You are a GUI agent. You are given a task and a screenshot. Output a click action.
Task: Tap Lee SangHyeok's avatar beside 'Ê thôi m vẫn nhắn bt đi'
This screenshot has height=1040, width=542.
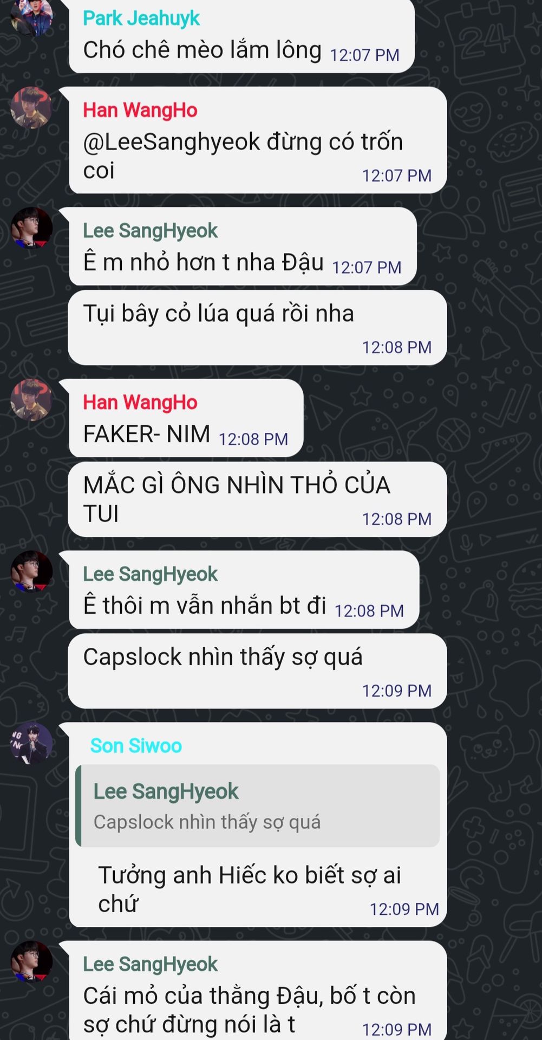click(31, 571)
